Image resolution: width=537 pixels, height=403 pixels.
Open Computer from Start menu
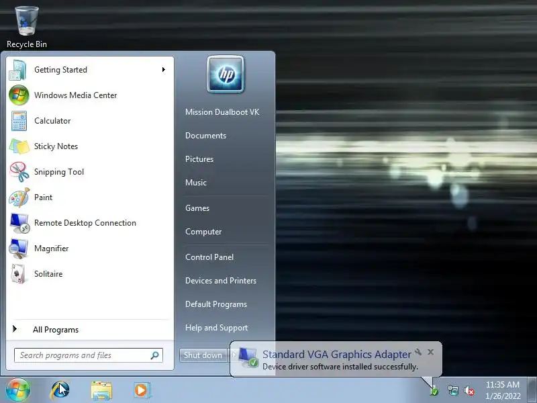(203, 232)
